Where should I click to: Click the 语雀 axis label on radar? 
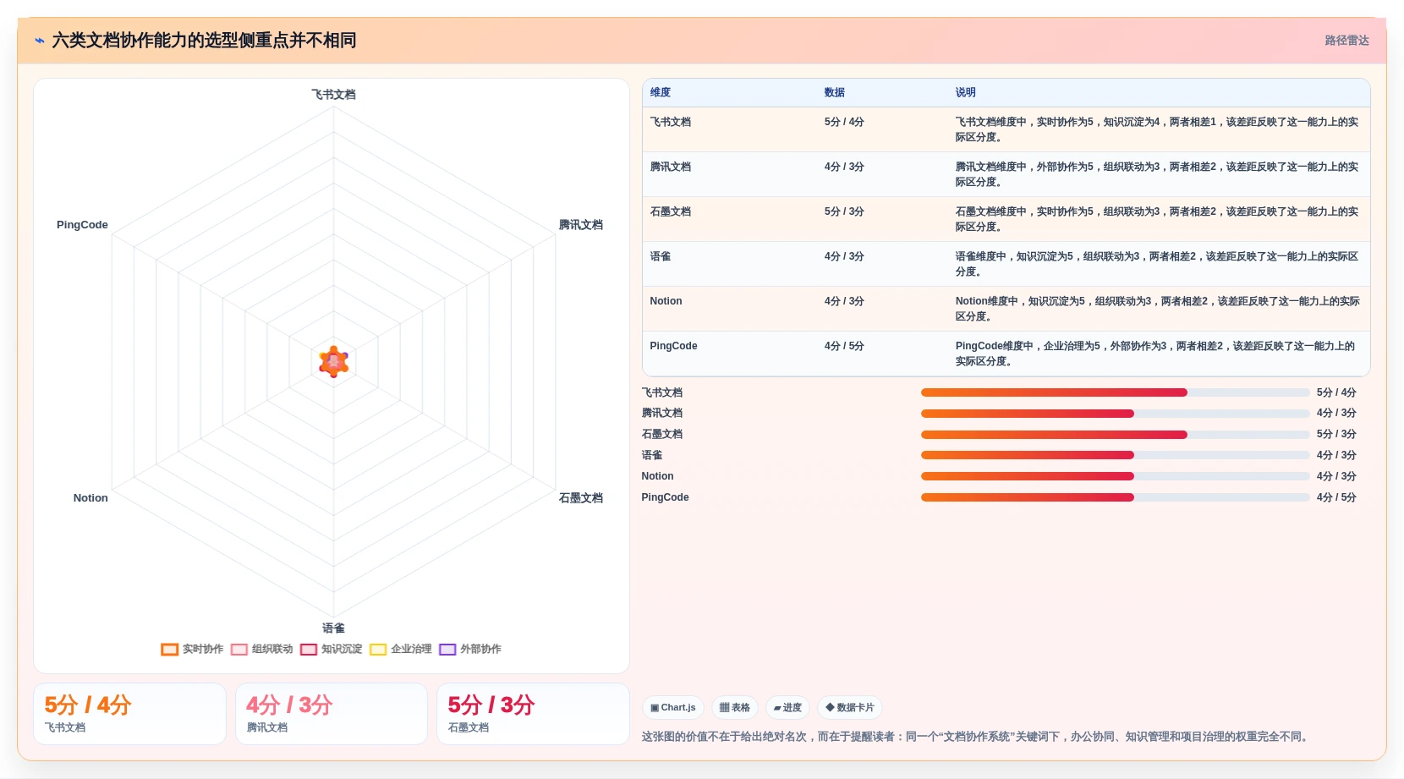pyautogui.click(x=333, y=628)
